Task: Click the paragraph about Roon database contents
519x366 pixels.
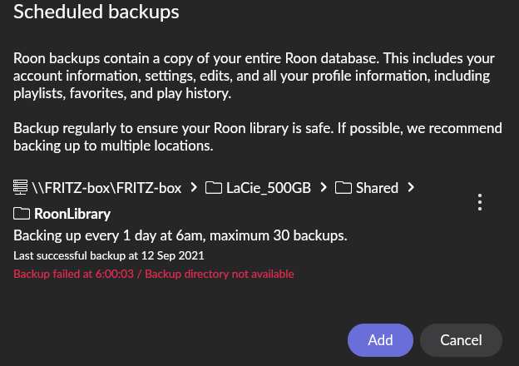Action: (255, 76)
